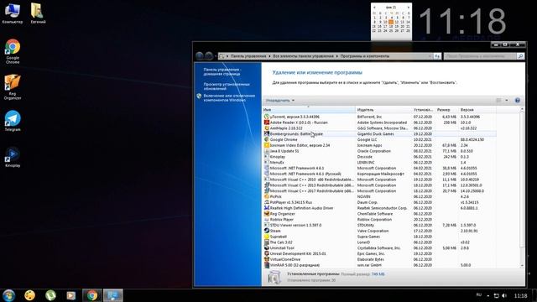Select the Roblox Player row

pos(379,220)
